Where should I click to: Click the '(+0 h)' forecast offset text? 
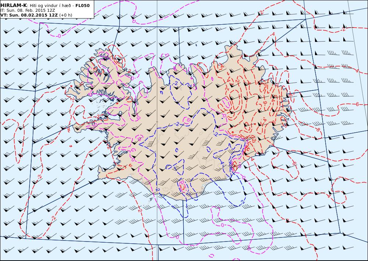click(66, 15)
